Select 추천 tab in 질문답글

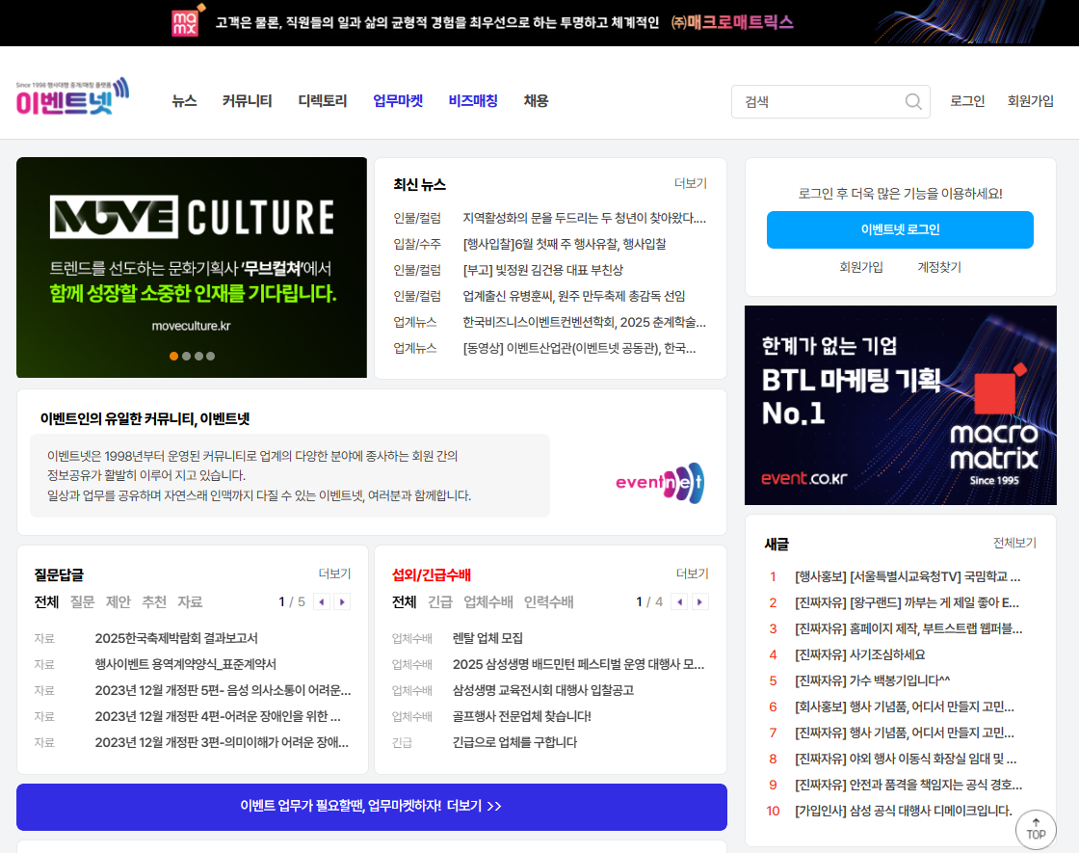point(154,601)
